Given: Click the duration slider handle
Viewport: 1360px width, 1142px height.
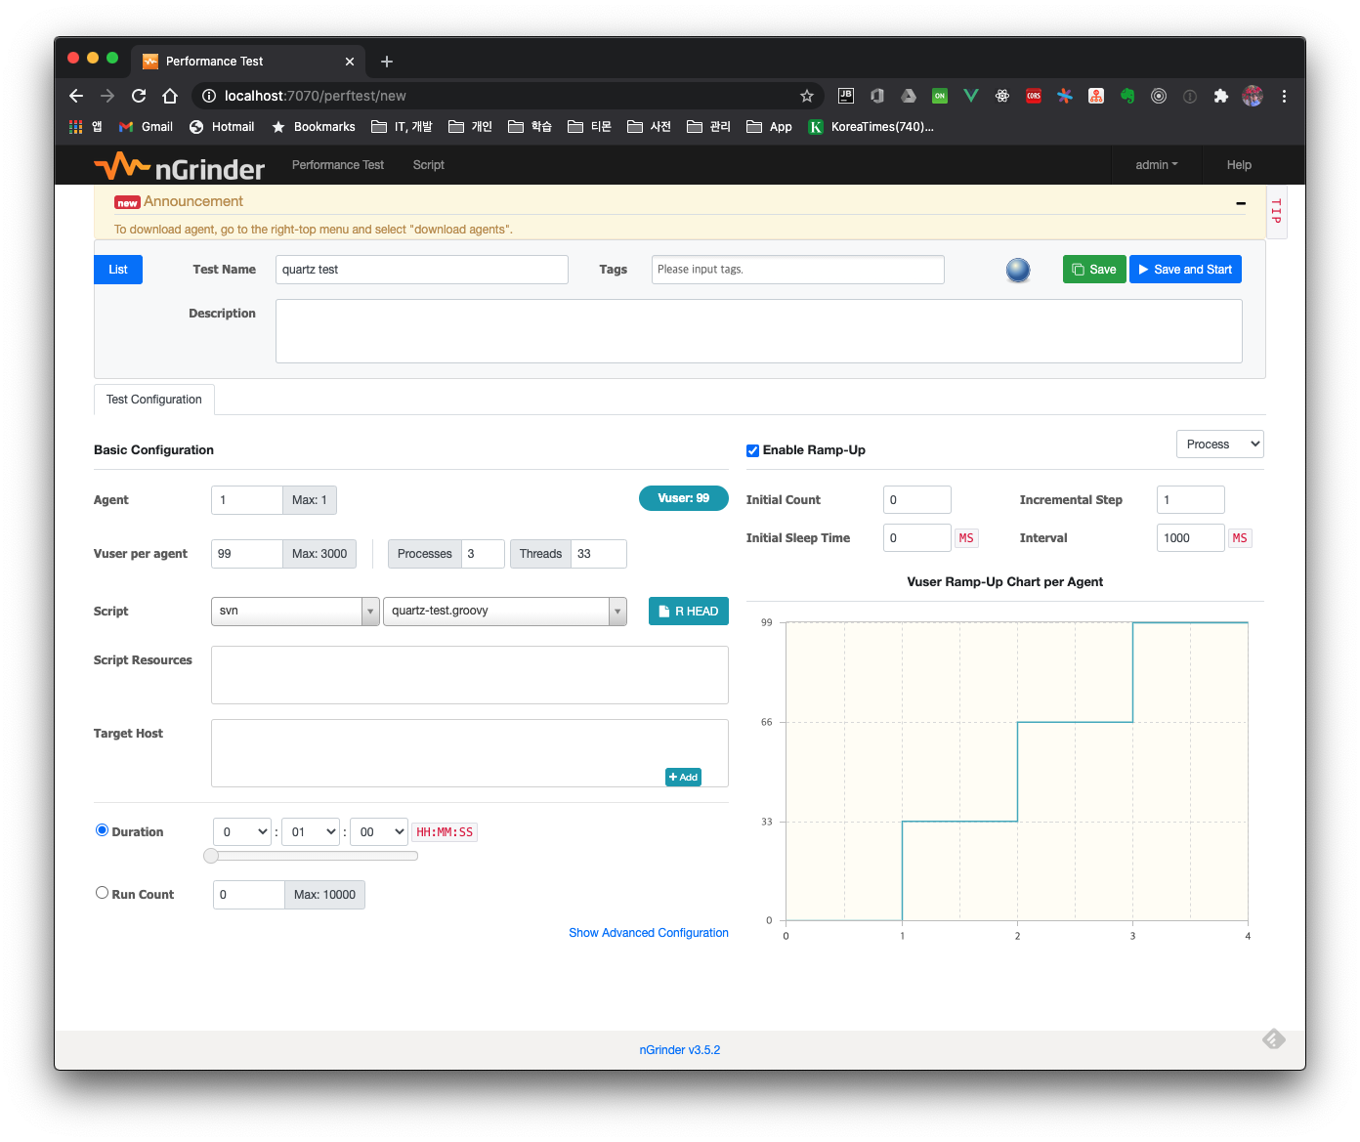Looking at the screenshot, I should pos(211,856).
